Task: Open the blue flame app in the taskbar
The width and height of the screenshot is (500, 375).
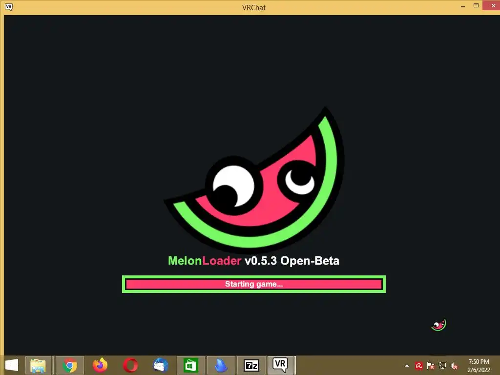Action: [221, 365]
